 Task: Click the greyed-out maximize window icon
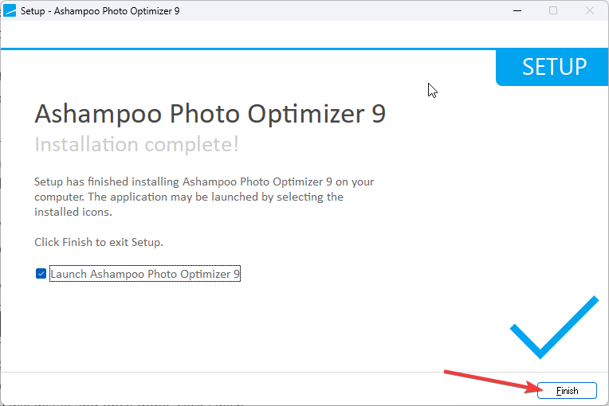[x=553, y=10]
